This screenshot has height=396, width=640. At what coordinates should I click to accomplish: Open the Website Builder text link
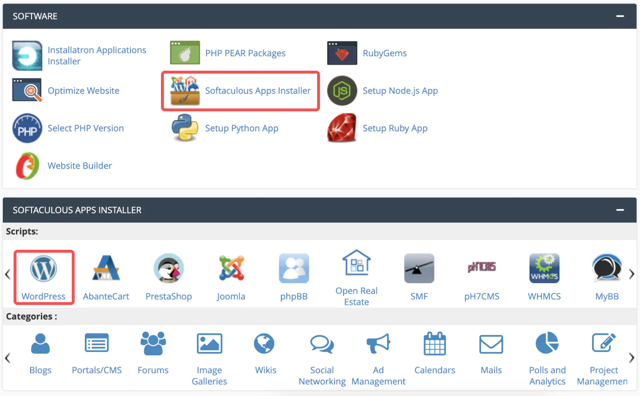pos(80,166)
